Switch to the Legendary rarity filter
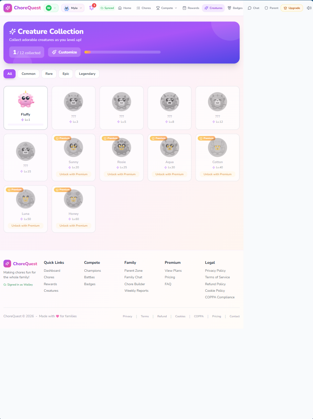 point(87,73)
